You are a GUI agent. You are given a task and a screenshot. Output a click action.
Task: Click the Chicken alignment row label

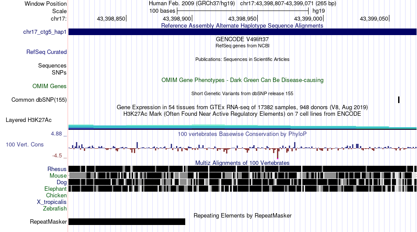click(x=56, y=195)
